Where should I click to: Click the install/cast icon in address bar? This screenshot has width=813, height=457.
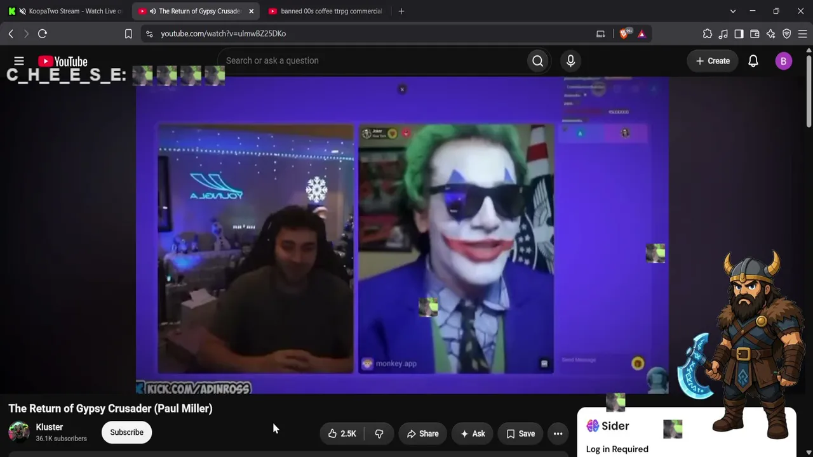[x=601, y=34]
